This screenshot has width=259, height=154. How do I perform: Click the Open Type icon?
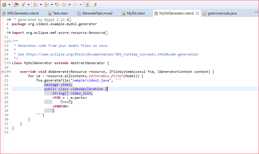(16, 5)
